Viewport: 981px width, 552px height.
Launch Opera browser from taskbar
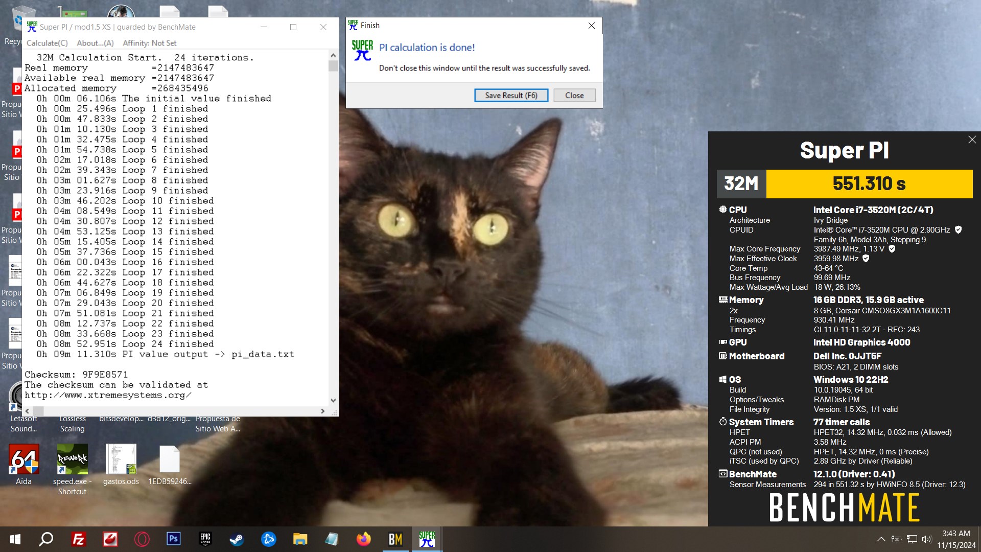pos(142,539)
